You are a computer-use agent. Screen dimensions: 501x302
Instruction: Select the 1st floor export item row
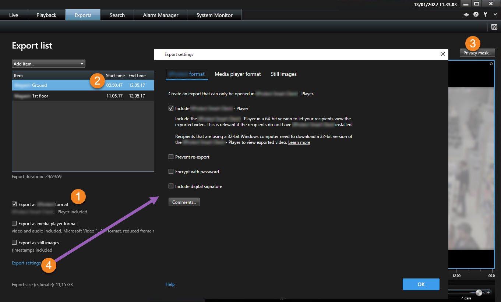pos(83,96)
